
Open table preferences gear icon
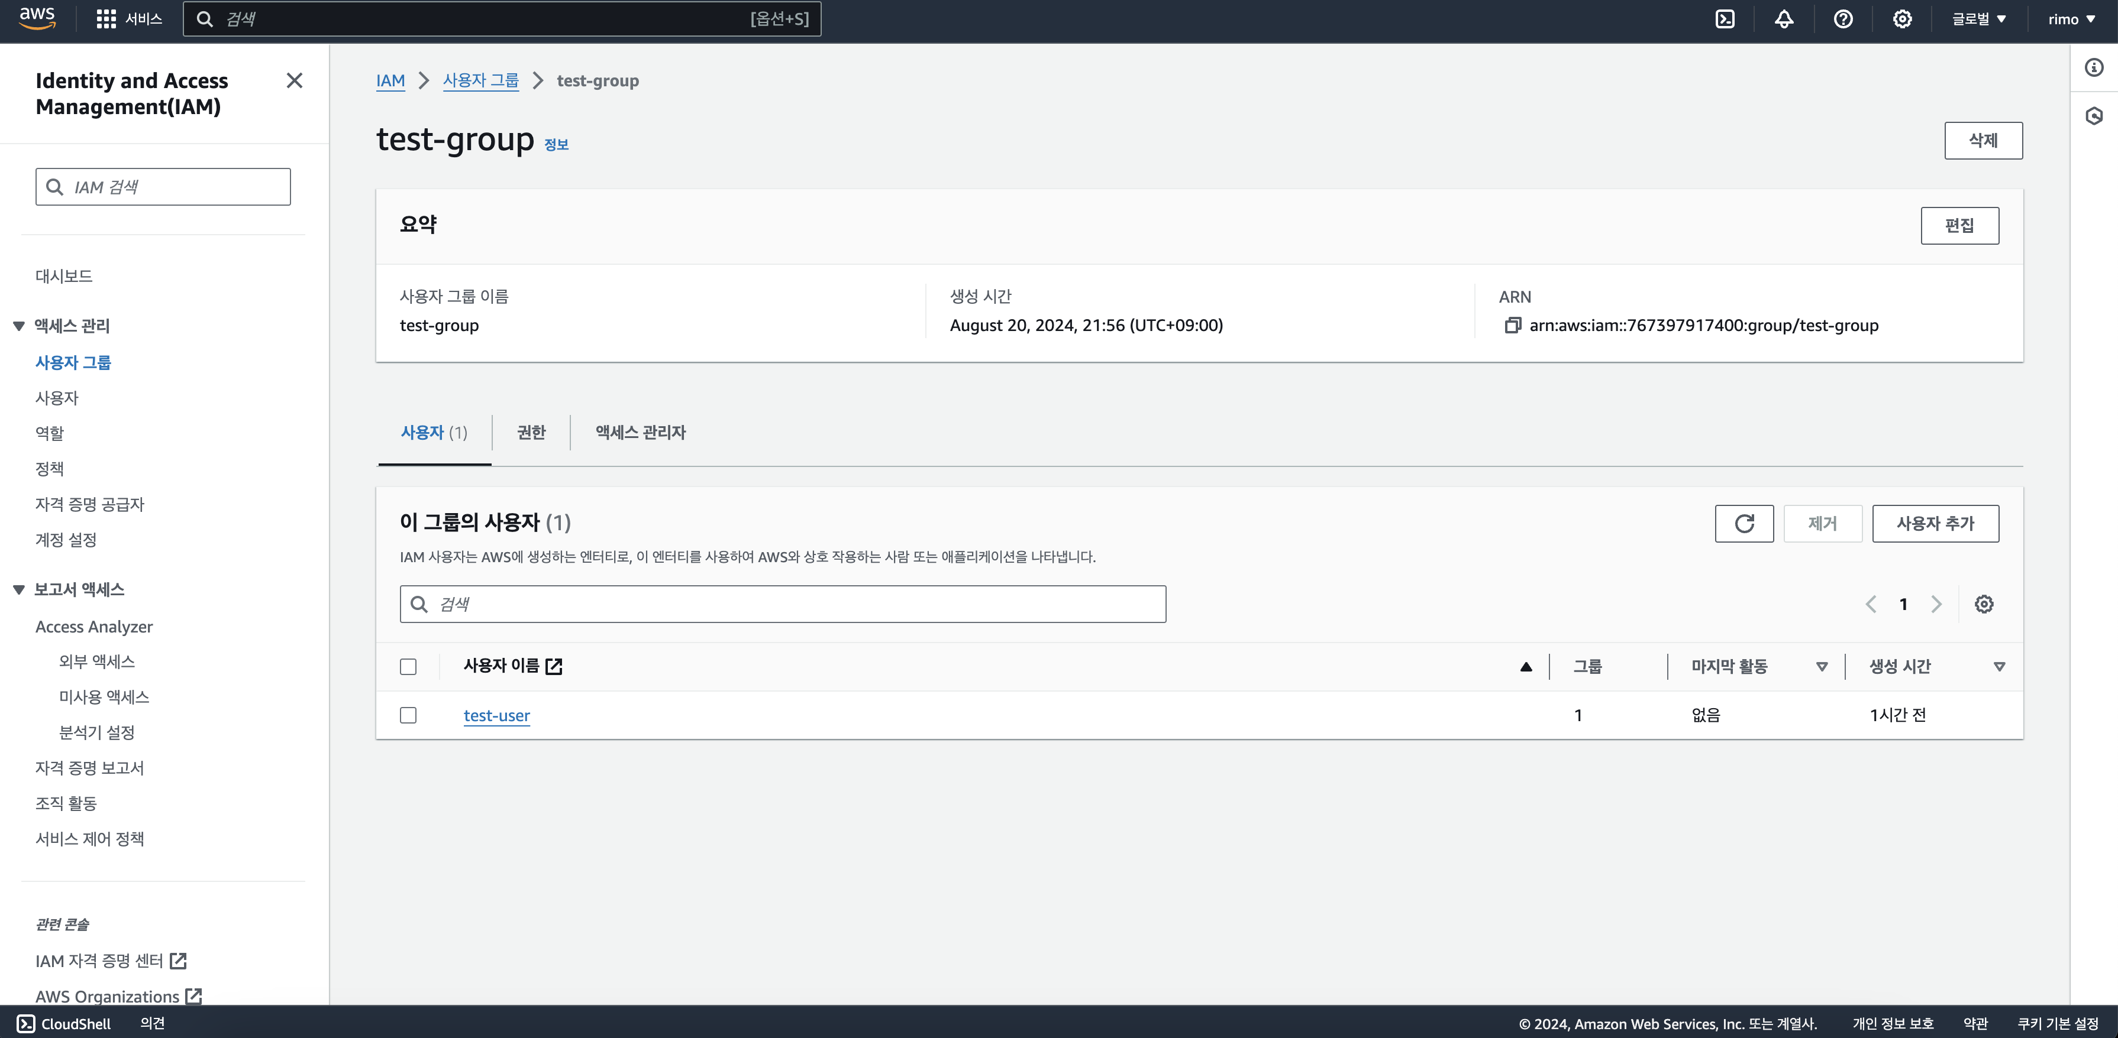click(x=1983, y=604)
